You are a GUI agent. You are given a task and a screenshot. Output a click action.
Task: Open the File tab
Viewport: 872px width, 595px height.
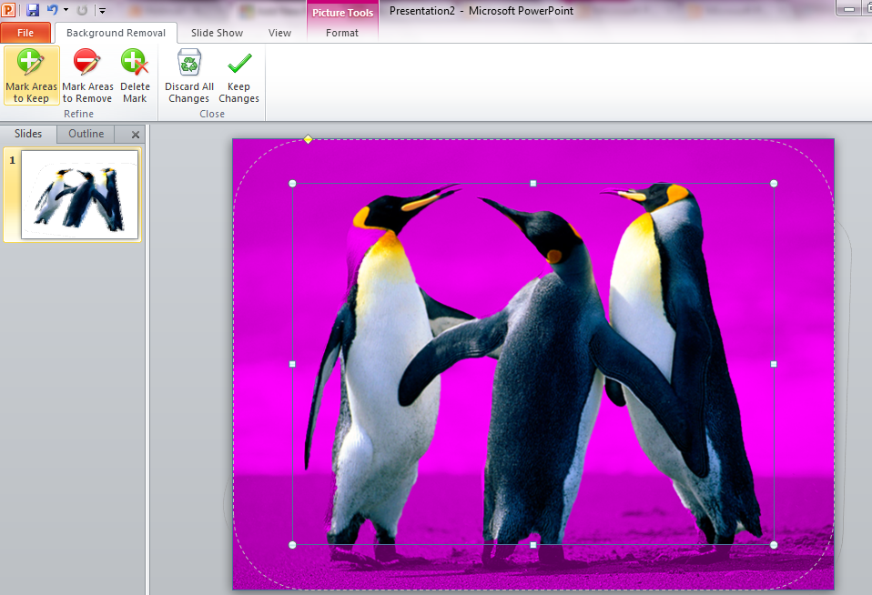coord(25,33)
